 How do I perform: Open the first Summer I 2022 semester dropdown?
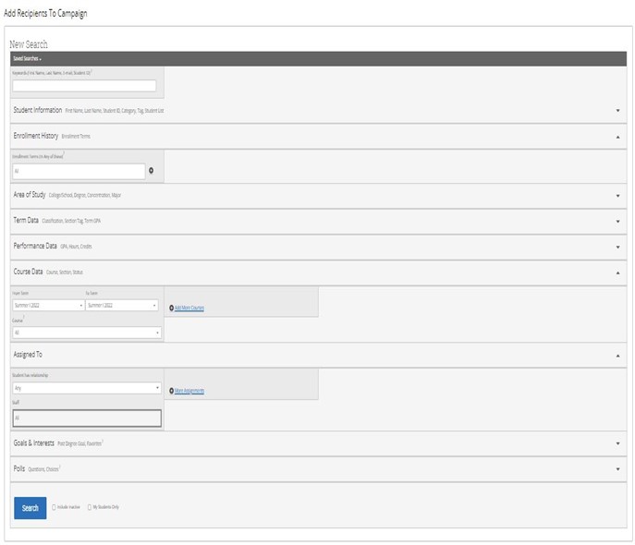[48, 305]
